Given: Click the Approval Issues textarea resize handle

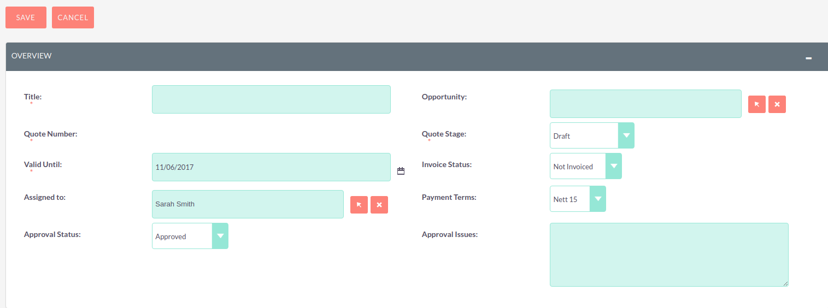Looking at the screenshot, I should [x=785, y=283].
